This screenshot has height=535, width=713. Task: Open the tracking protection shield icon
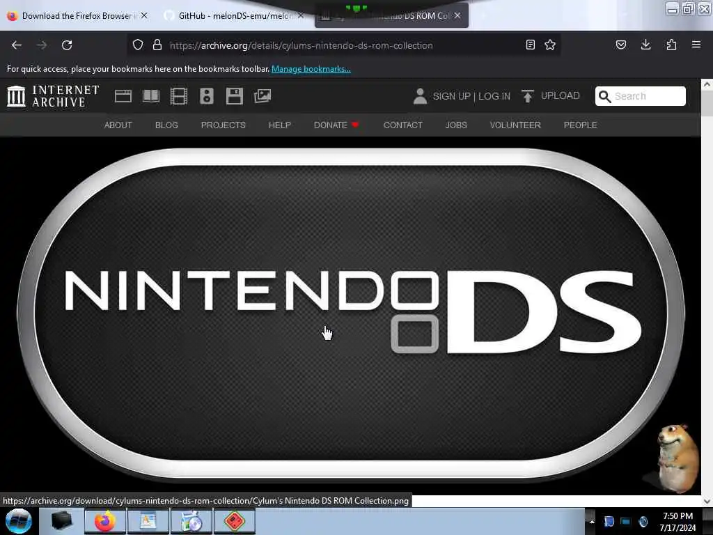click(x=138, y=45)
